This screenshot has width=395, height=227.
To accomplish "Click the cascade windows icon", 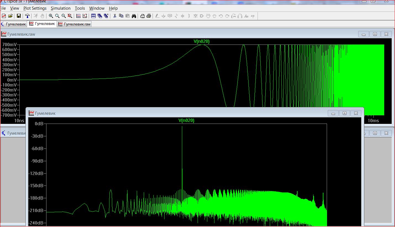I will click(x=100, y=16).
